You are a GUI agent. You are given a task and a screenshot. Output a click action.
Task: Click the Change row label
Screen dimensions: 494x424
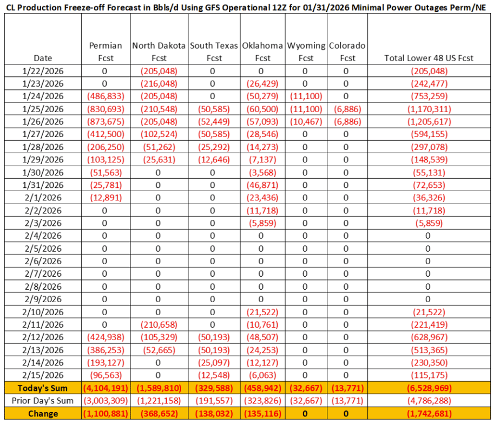pos(43,414)
